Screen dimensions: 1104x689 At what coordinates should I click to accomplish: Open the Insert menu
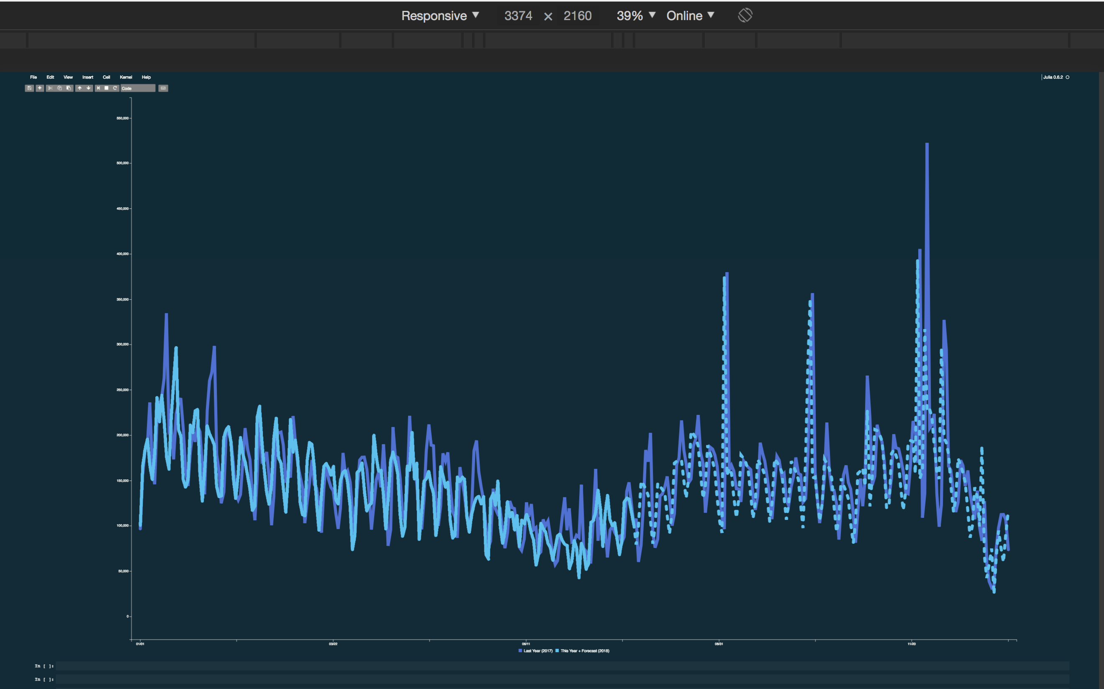pyautogui.click(x=87, y=77)
